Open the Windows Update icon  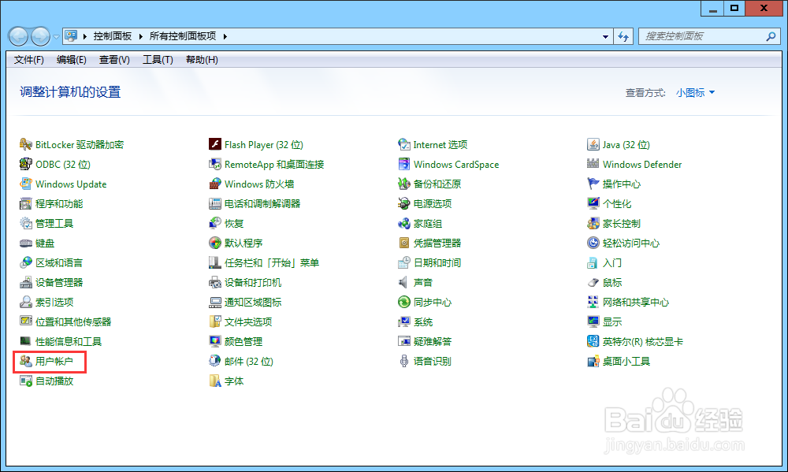pyautogui.click(x=26, y=184)
